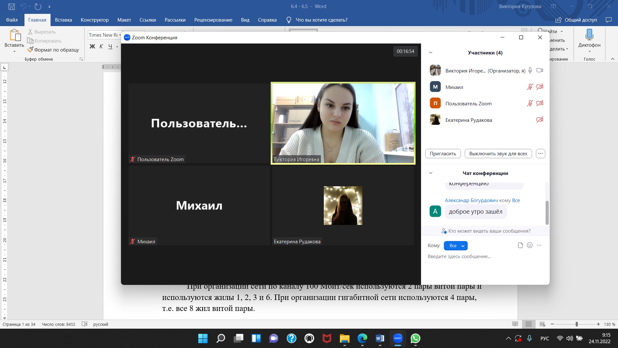This screenshot has height=348, width=618.
Task: Select Екатерина Рудакова in participants list
Action: [485, 120]
